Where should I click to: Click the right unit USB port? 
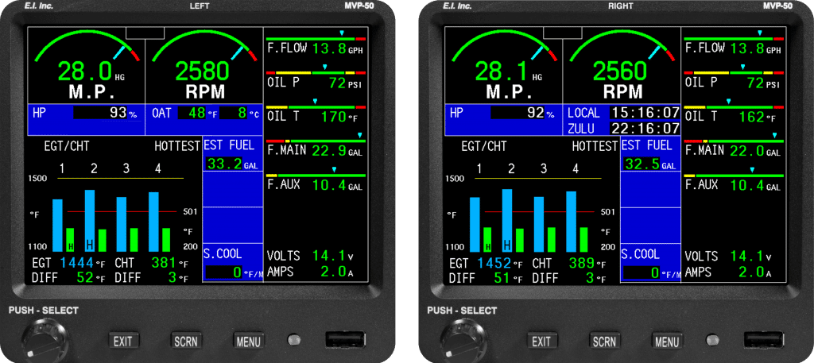coord(764,340)
